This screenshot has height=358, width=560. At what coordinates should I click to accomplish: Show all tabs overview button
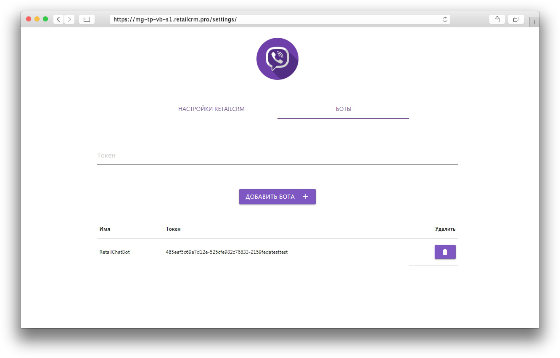516,19
